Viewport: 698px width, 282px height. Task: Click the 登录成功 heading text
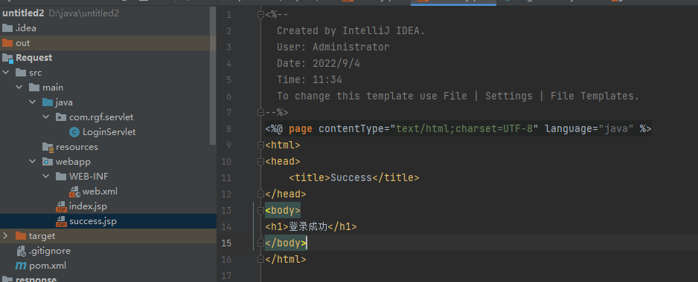click(308, 227)
